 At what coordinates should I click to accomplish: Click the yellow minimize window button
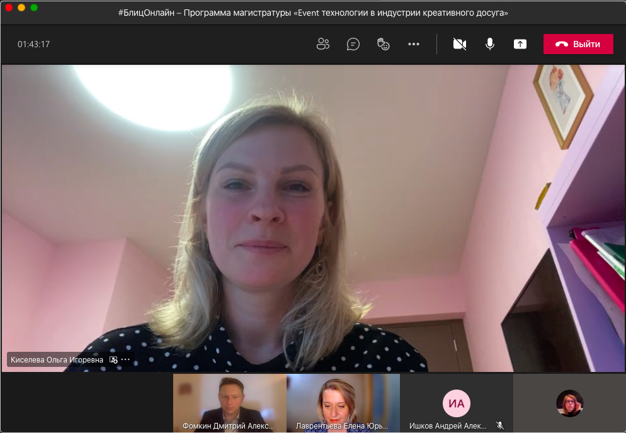tap(21, 8)
